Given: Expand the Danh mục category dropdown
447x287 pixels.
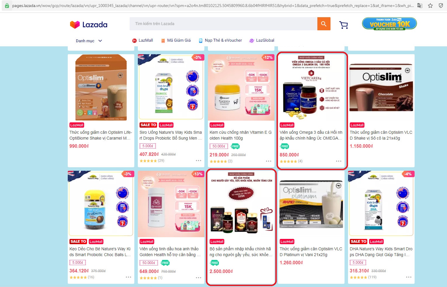Looking at the screenshot, I should [x=89, y=41].
